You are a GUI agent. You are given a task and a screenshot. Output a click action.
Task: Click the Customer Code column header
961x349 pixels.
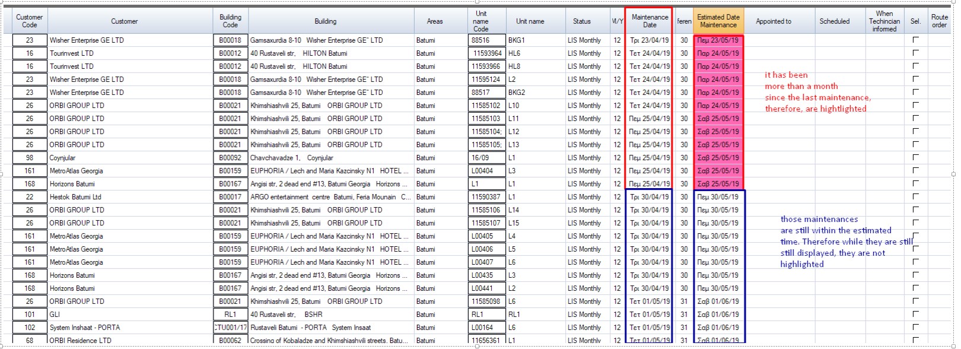click(29, 21)
